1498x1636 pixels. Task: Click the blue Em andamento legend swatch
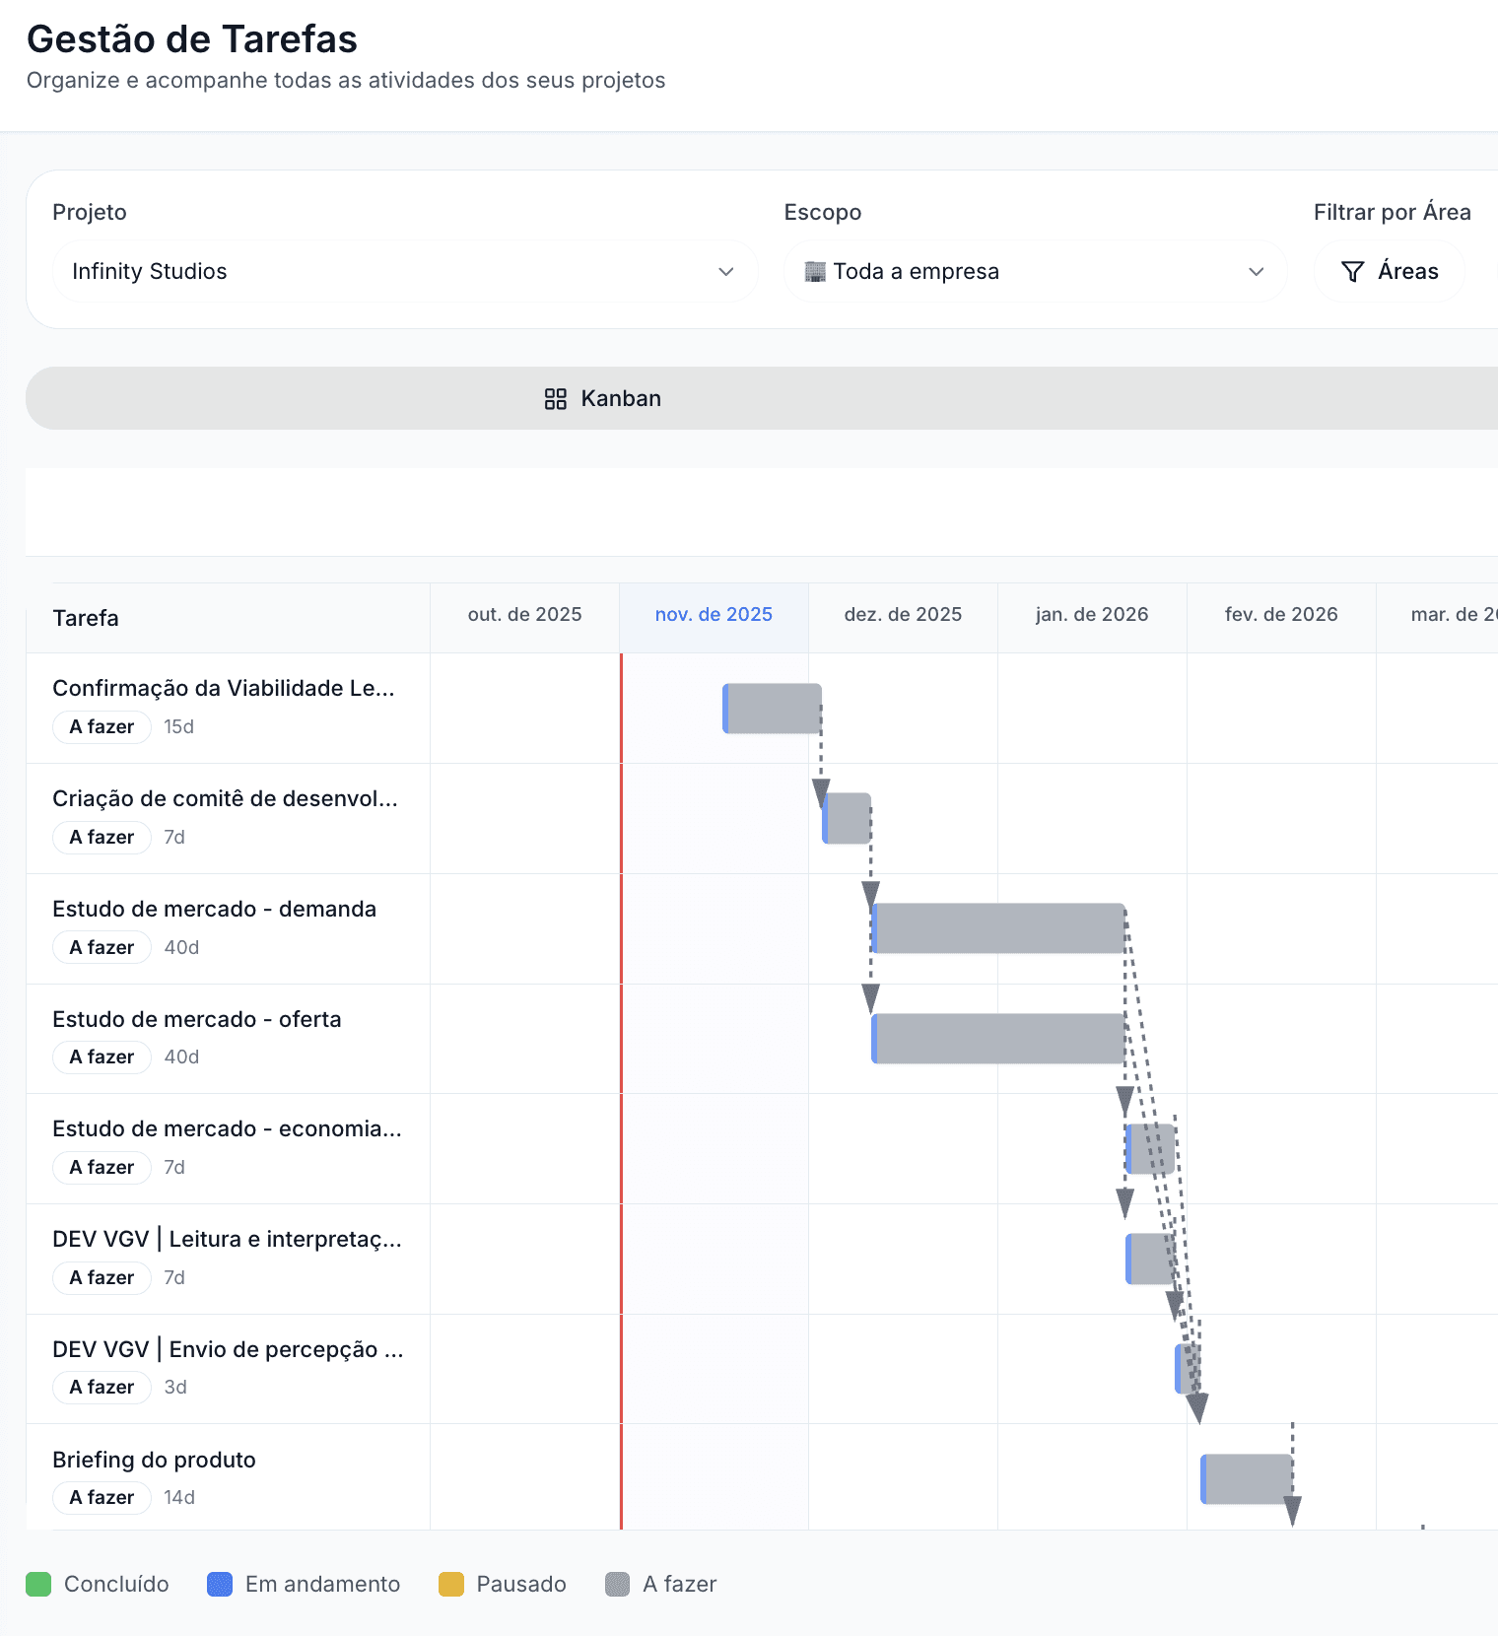click(x=220, y=1584)
